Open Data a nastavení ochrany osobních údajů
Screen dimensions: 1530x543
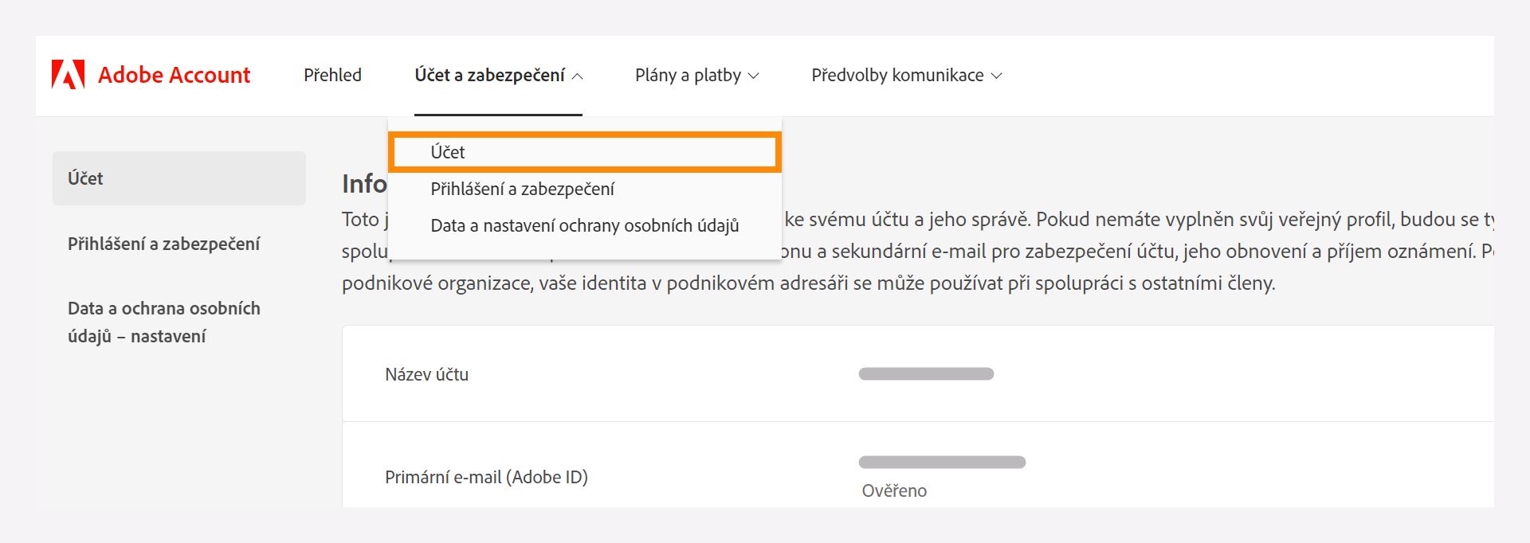tap(584, 225)
